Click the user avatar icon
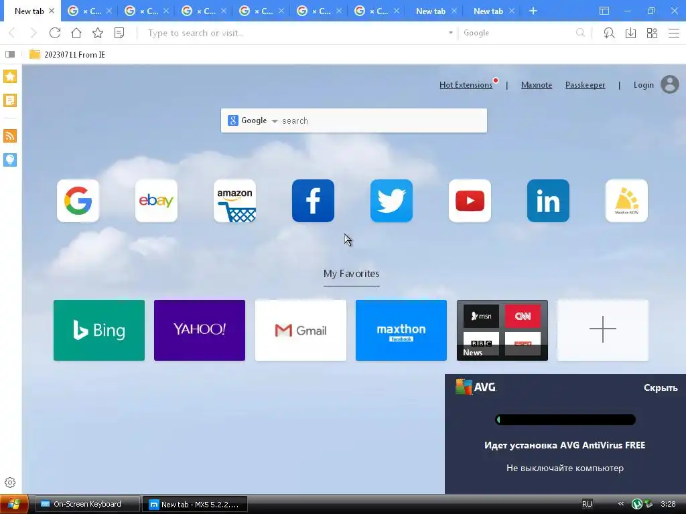Screen dimensions: 686x514 click(x=670, y=84)
